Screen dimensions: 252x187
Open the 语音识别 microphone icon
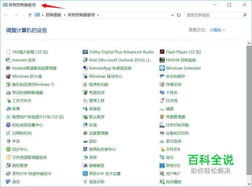(x=85, y=182)
